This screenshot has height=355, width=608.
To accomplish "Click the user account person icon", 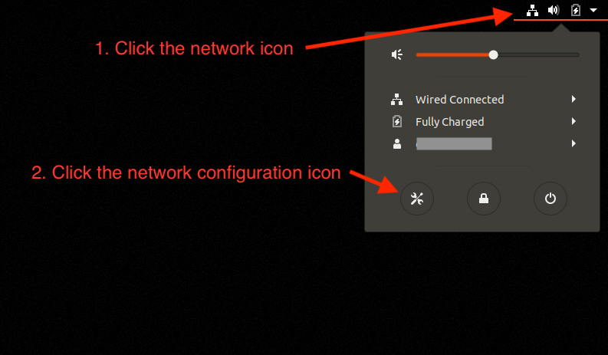I will (x=396, y=144).
